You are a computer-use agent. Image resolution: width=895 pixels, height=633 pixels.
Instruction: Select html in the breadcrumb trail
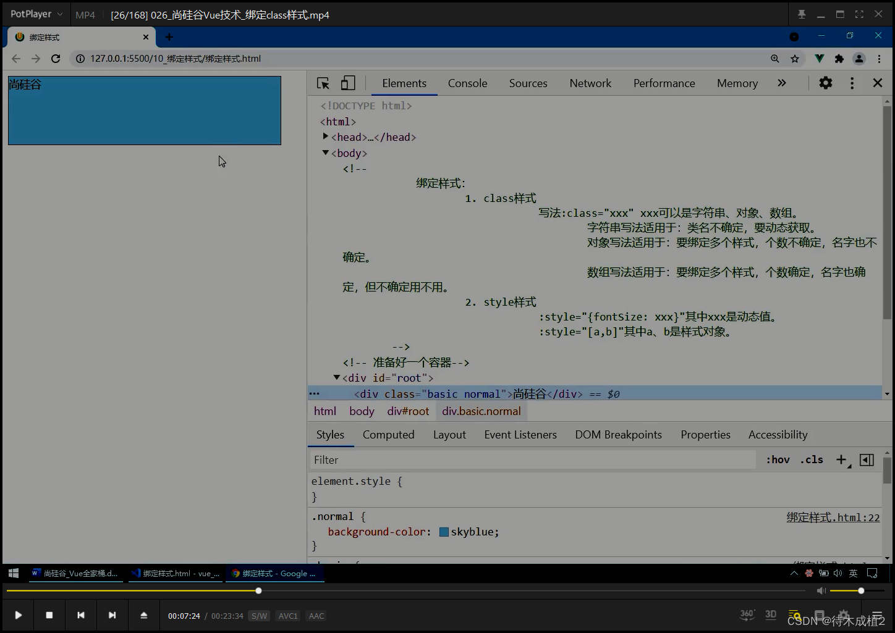(325, 411)
